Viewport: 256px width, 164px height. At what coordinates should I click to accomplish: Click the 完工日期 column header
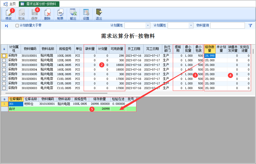tap(153, 49)
